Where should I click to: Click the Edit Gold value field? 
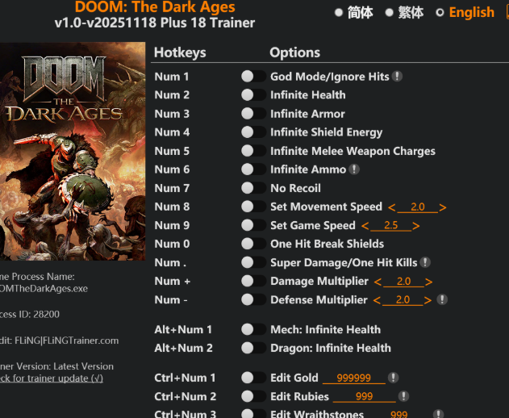[354, 378]
